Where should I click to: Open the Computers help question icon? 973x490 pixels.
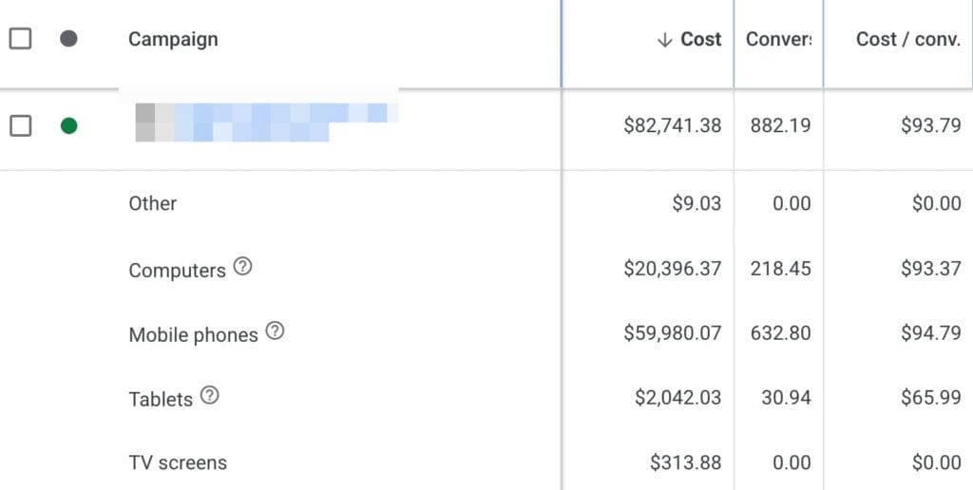click(242, 267)
